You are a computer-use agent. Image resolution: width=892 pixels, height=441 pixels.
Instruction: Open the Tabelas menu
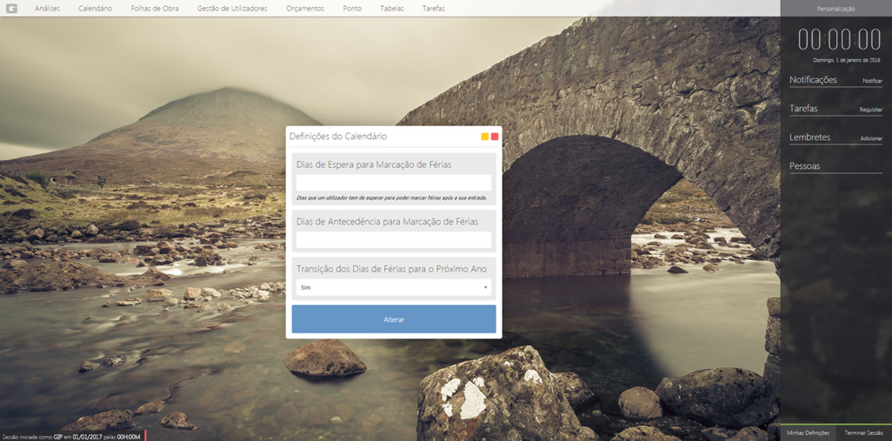392,9
